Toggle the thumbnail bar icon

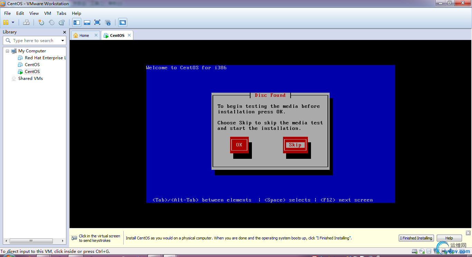coord(87,22)
